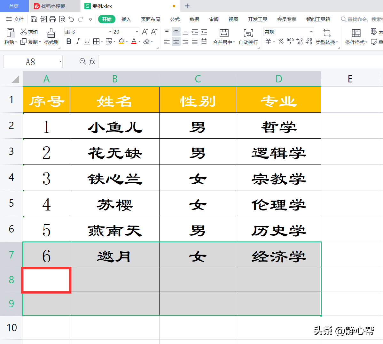Expand the 粘贴 paste options arrow
Image resolution: width=383 pixels, height=344 pixels.
(16, 42)
